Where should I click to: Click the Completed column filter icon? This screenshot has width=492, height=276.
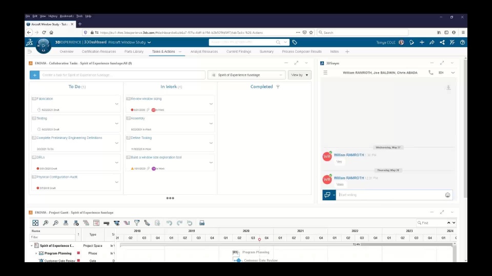click(x=278, y=87)
